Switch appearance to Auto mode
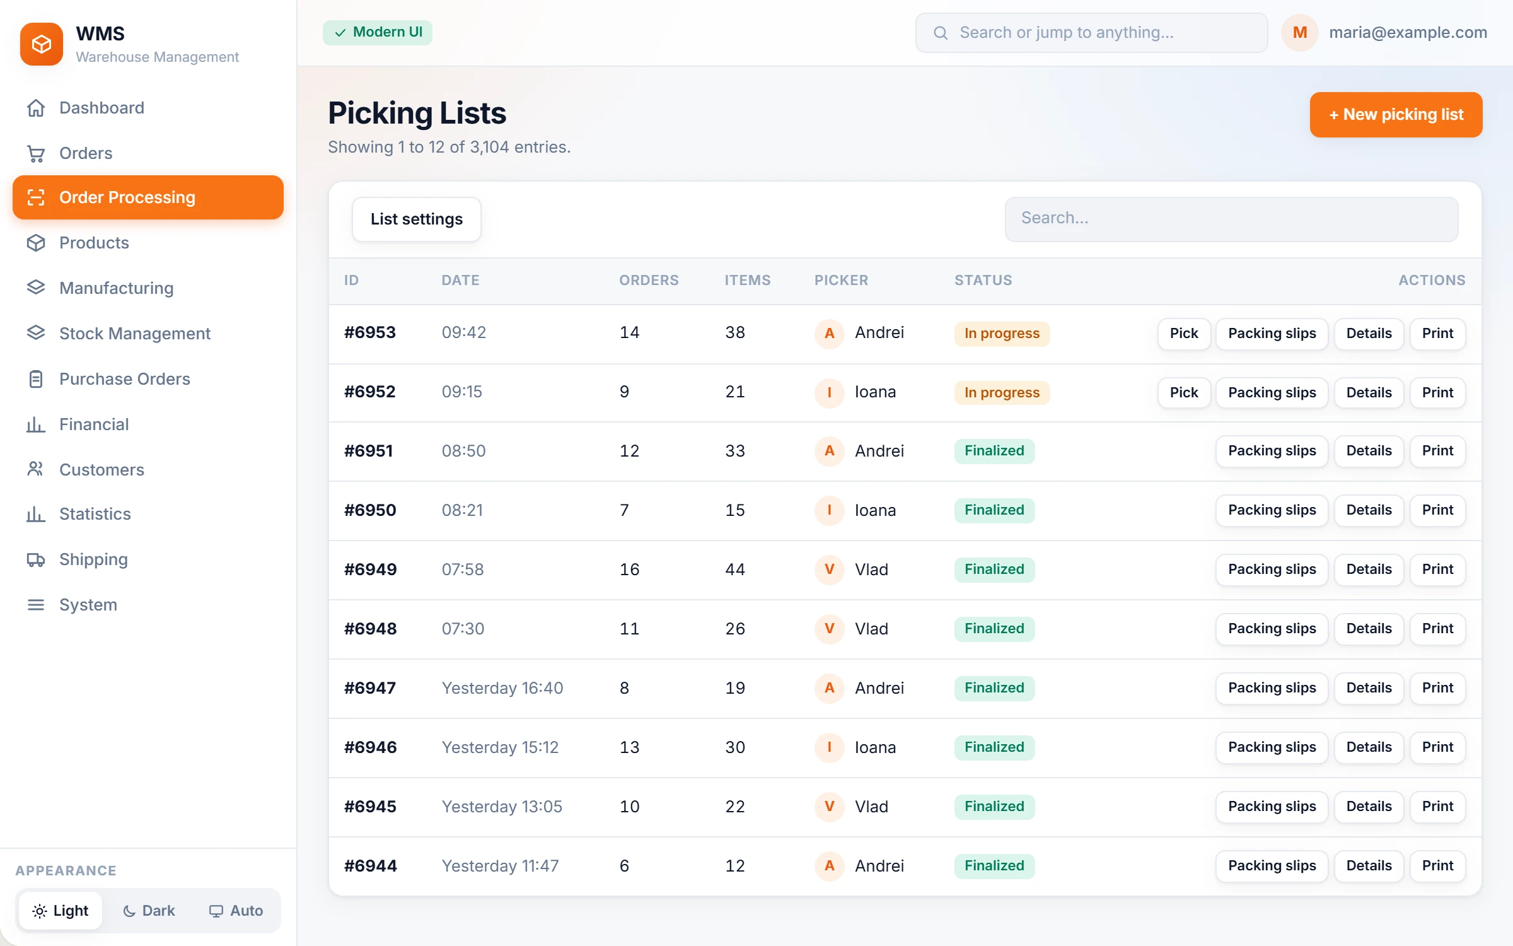Viewport: 1513px width, 946px height. coord(236,911)
